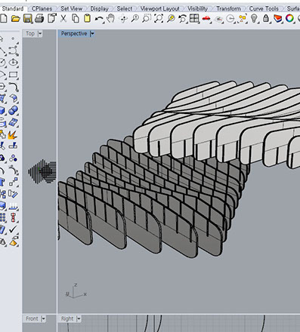300x332 pixels.
Task: Switch to the Visibility tab
Action: click(197, 8)
